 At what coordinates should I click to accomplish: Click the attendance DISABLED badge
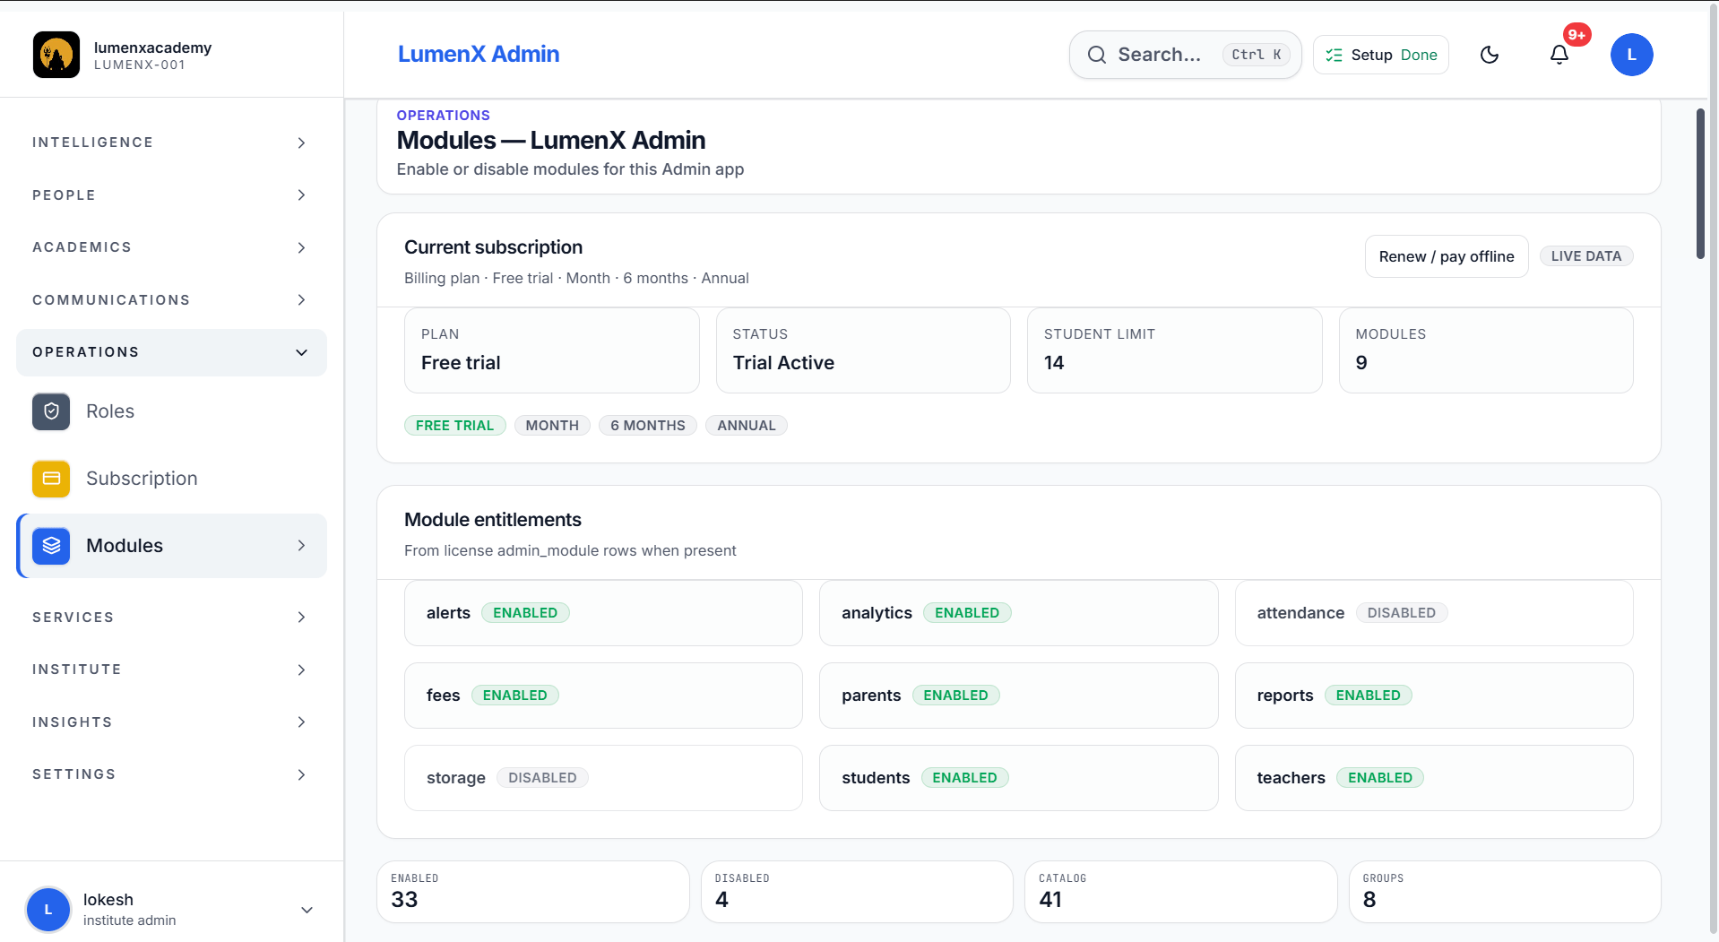pos(1402,613)
